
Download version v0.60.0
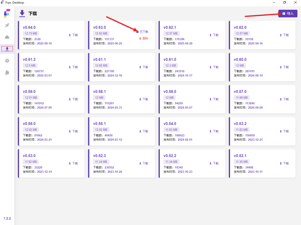click(x=284, y=67)
